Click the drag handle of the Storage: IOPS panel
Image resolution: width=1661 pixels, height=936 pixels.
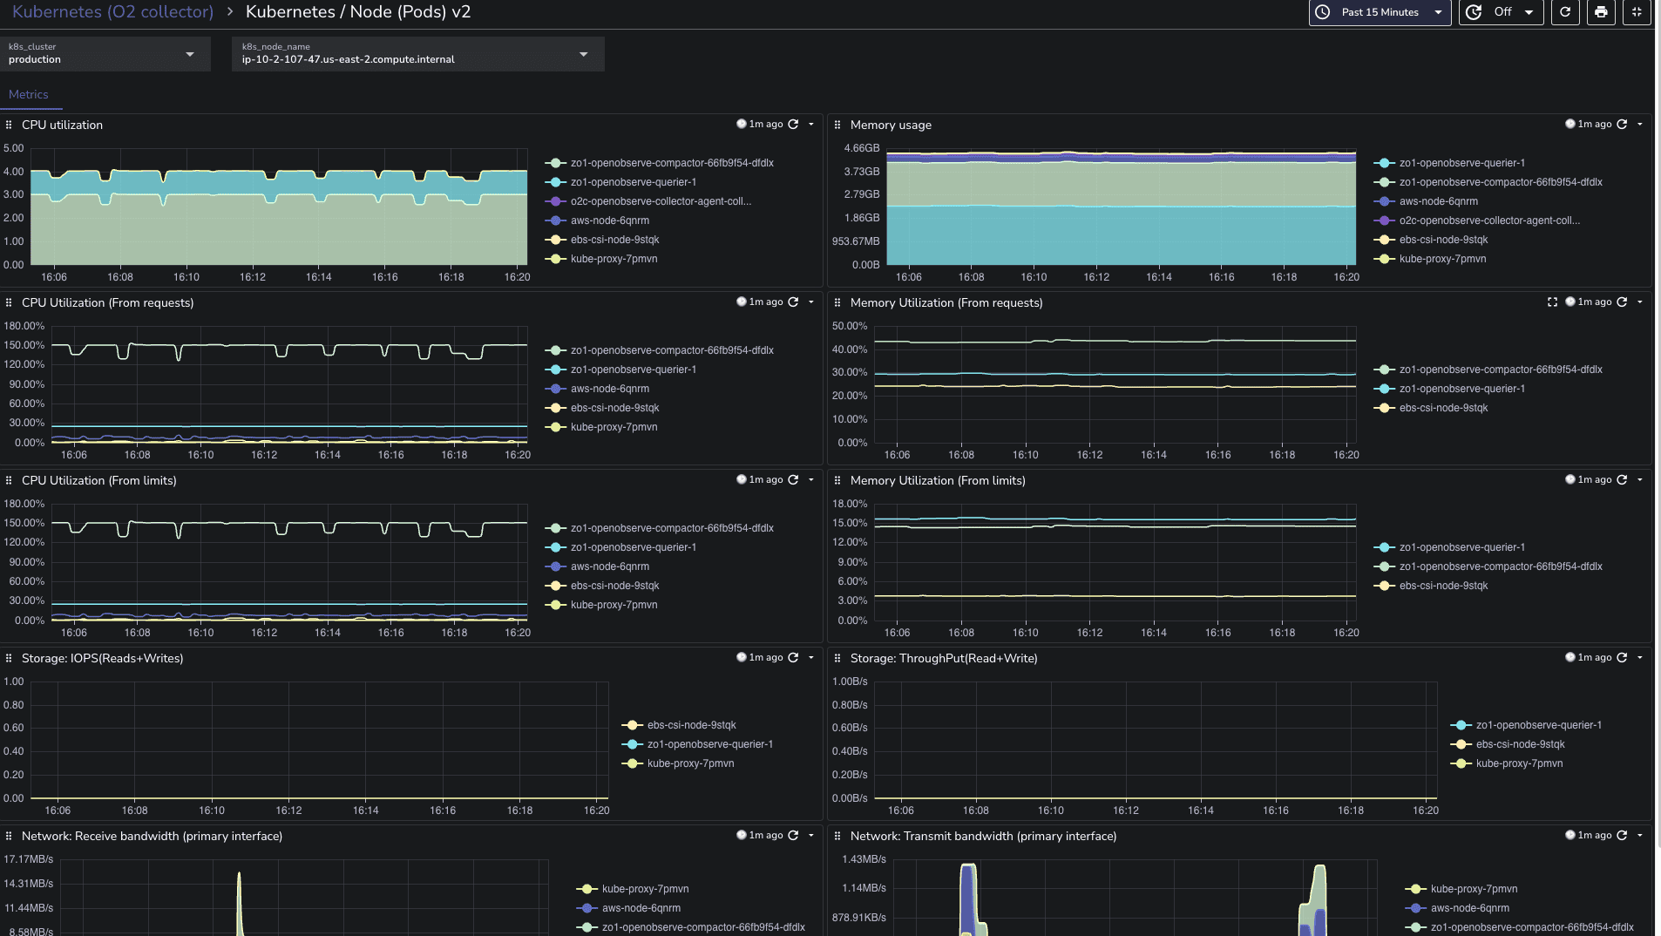[x=9, y=659]
